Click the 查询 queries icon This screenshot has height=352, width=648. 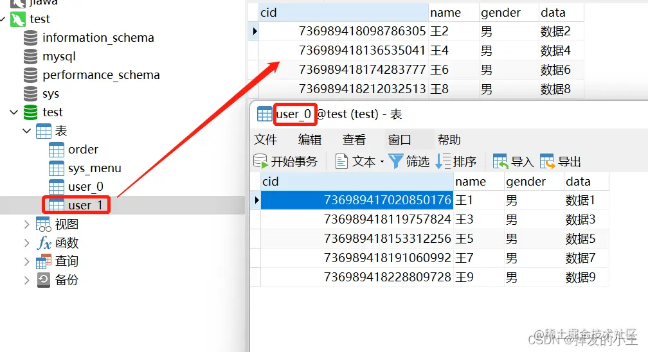point(44,261)
